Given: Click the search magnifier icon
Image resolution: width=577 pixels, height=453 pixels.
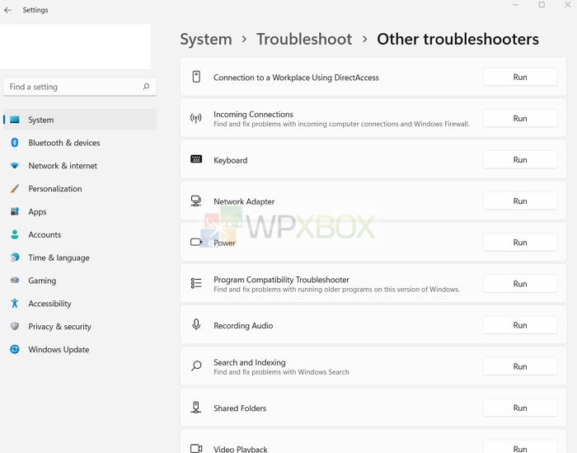Looking at the screenshot, I should click(x=146, y=87).
